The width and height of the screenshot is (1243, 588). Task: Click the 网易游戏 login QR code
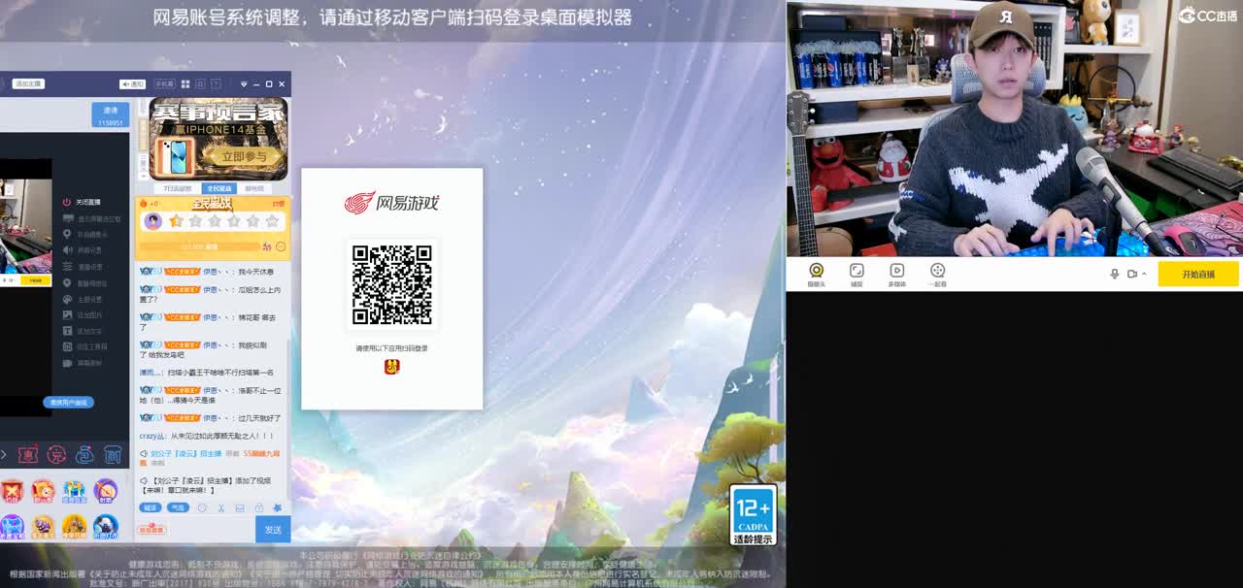click(391, 284)
